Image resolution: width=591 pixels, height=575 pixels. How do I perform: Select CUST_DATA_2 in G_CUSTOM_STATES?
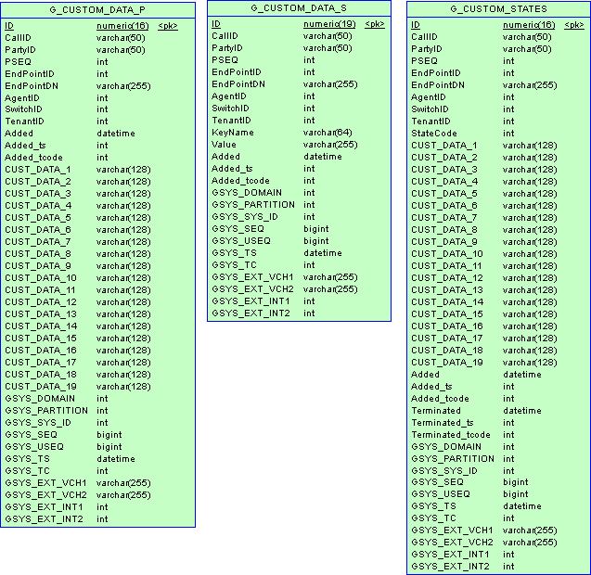click(x=444, y=158)
